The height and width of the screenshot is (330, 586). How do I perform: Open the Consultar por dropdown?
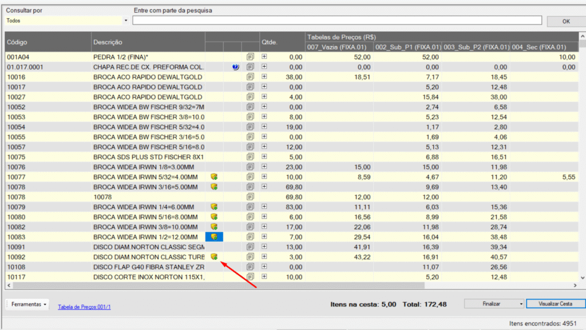pyautogui.click(x=125, y=21)
